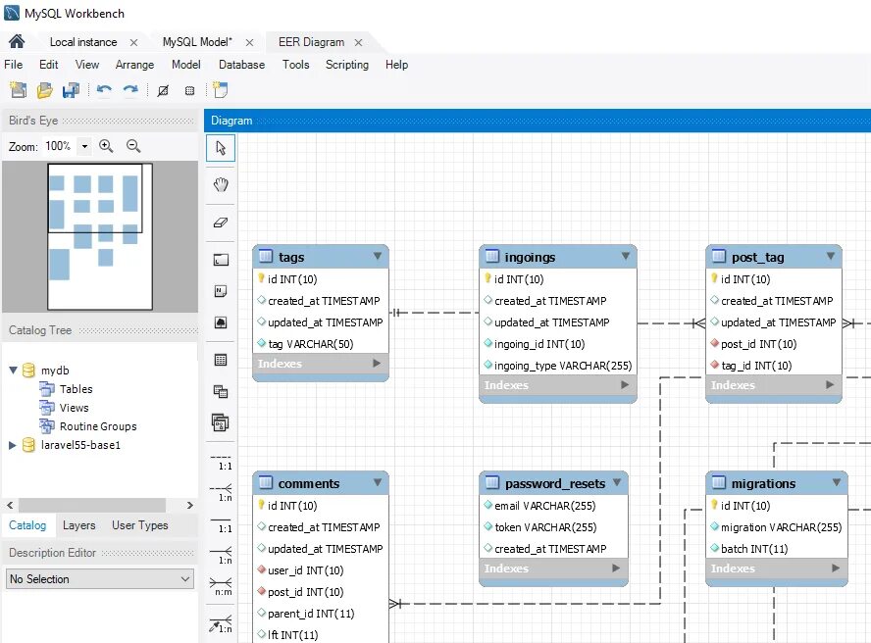Select Routine Groups under mydb

pos(98,426)
